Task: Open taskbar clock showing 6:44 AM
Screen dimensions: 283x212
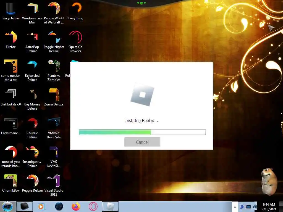Action: [269, 207]
